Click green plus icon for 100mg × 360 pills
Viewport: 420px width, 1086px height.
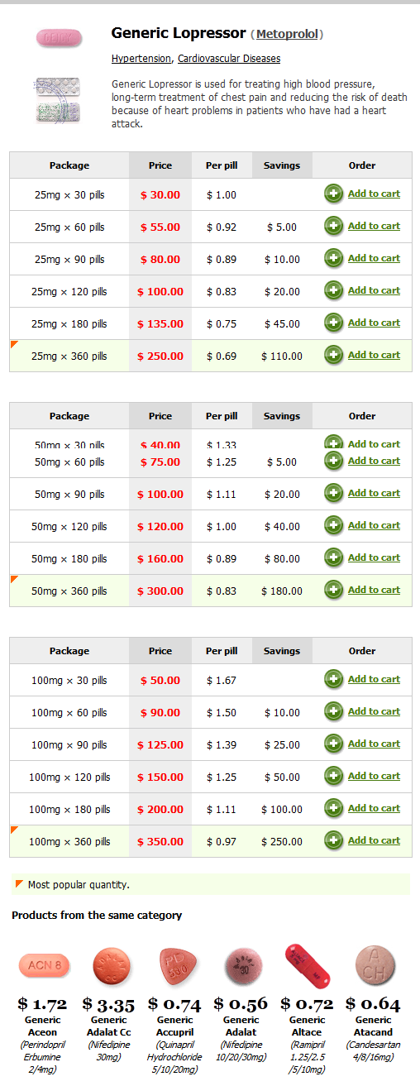coord(334,841)
